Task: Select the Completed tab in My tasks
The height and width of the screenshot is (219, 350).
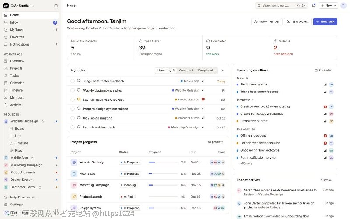Action: pyautogui.click(x=206, y=71)
